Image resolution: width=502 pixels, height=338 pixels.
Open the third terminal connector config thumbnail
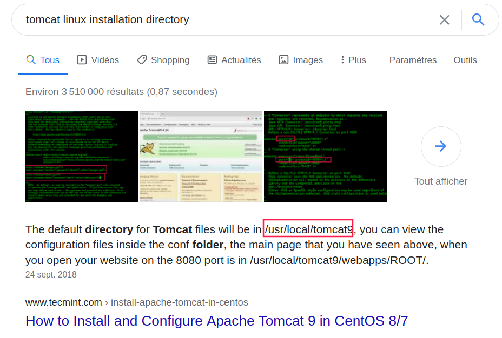coord(325,157)
